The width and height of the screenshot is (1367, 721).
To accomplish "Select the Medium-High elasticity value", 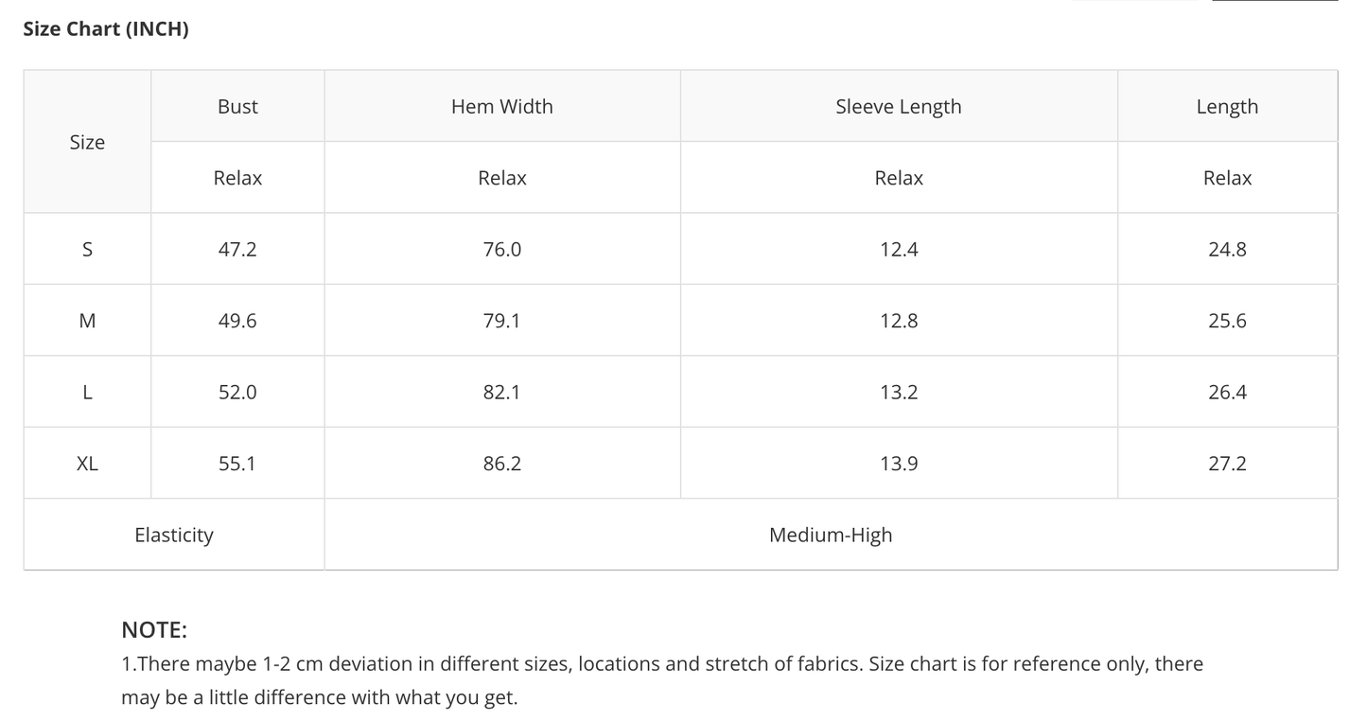I will (831, 536).
